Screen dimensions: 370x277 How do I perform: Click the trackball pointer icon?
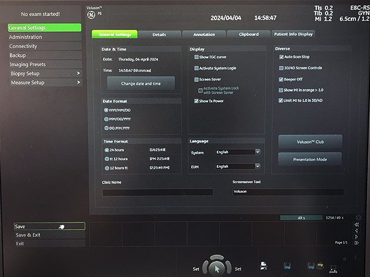pyautogui.click(x=217, y=269)
